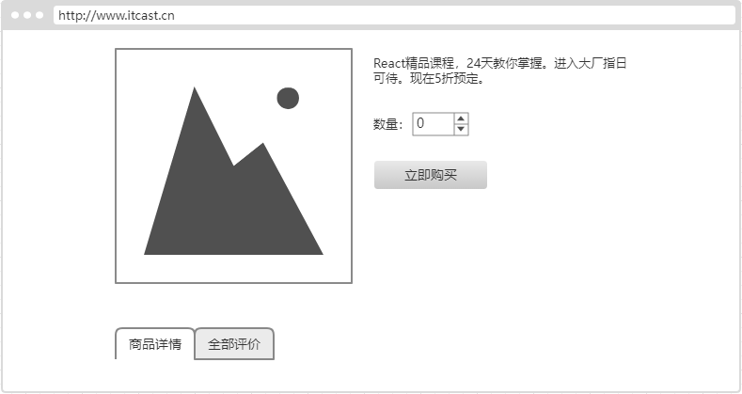The height and width of the screenshot is (394, 742).
Task: Click the middle dot in browser chrome
Action: (27, 15)
